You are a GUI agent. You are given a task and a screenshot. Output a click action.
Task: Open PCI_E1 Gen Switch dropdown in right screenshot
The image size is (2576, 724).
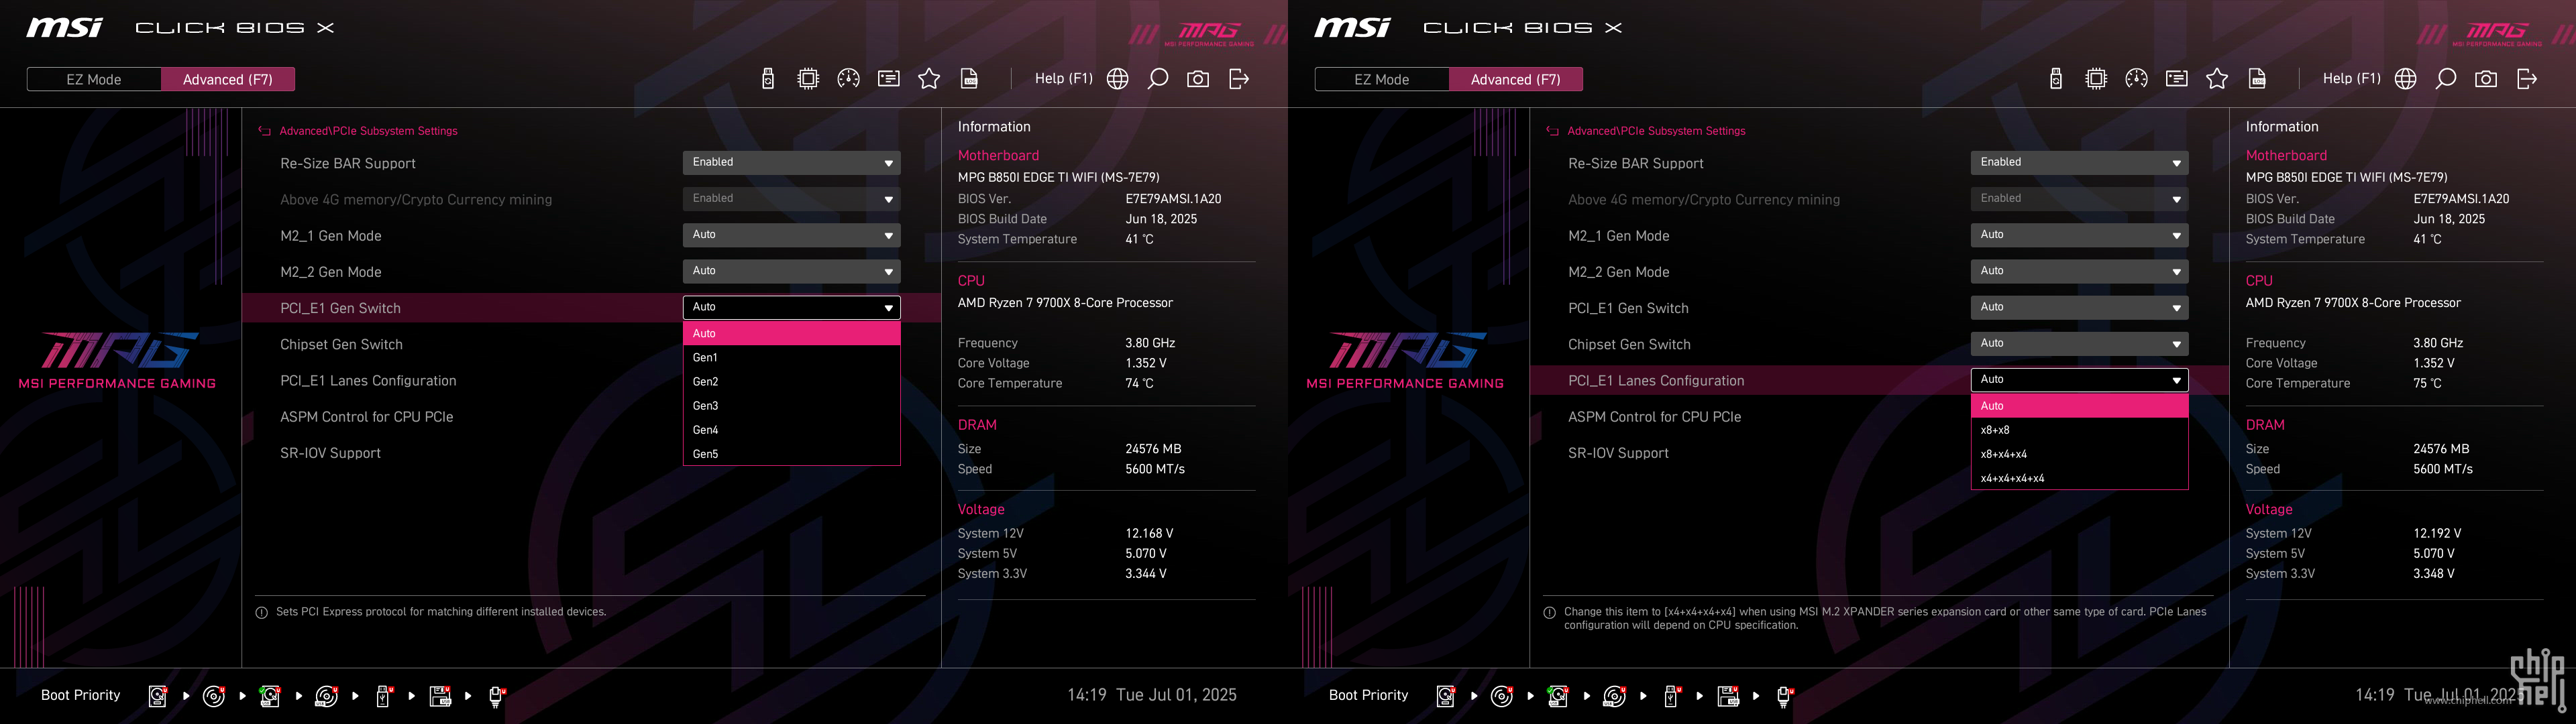point(2079,307)
